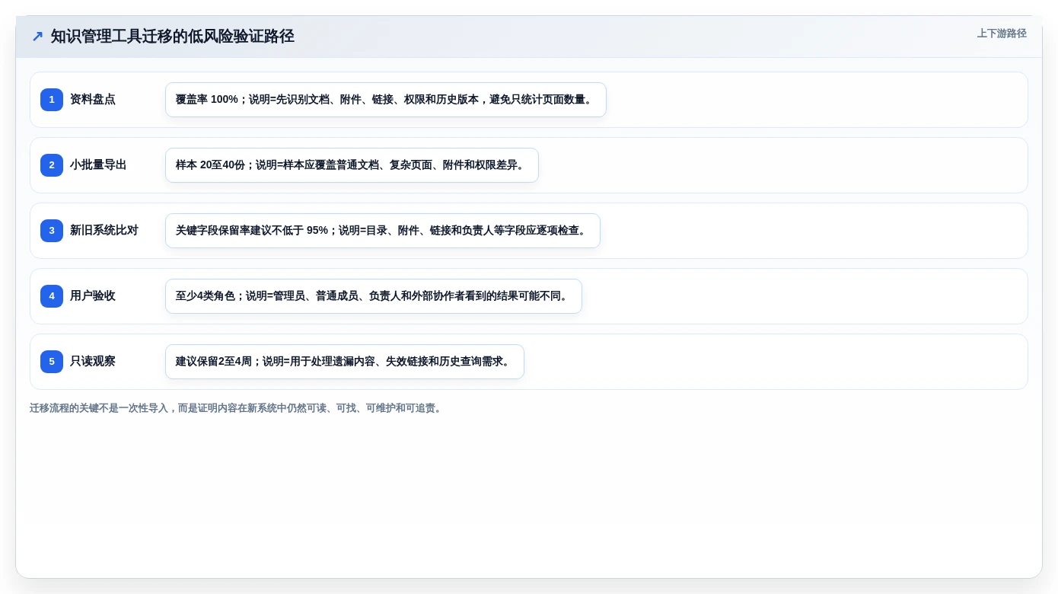Screen dimensions: 1058x594
Task: Select step number badge 1
Action: click(52, 100)
